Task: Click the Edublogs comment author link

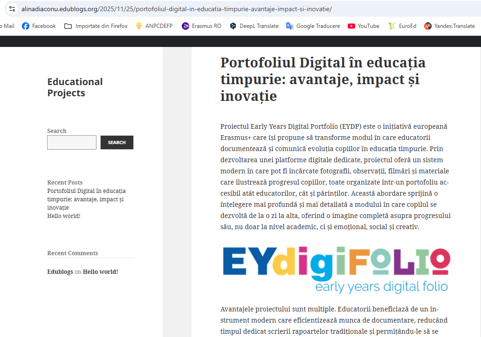Action: pyautogui.click(x=60, y=271)
